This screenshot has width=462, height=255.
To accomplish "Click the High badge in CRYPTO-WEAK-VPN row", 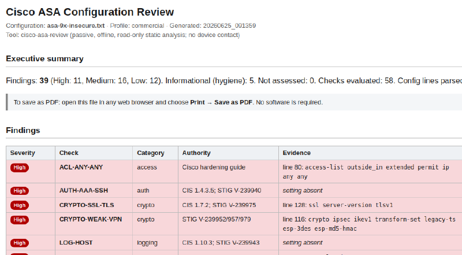I will pos(20,220).
